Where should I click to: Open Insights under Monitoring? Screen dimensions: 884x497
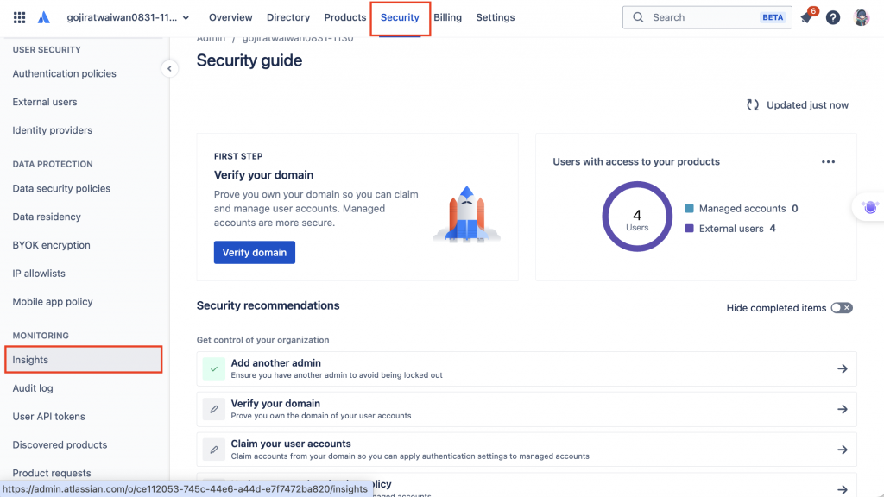point(84,360)
